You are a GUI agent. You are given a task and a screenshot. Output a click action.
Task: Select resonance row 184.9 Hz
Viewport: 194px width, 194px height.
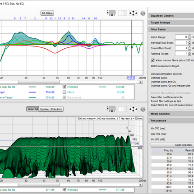[x=172, y=191]
